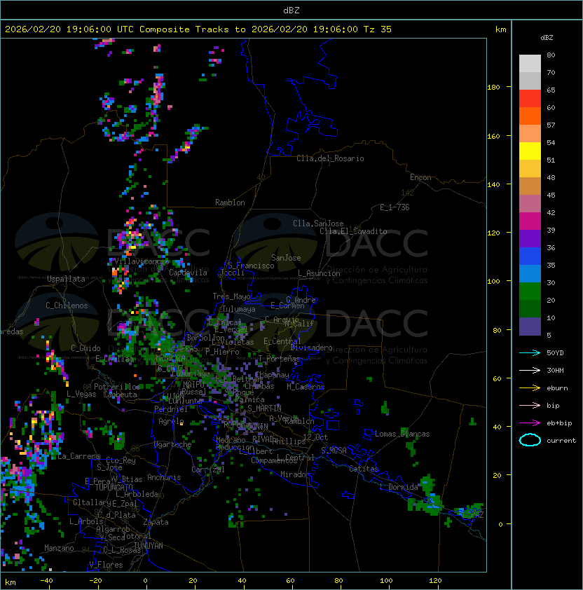Click the eb+bip legend label
This screenshot has height=590, width=583.
[559, 423]
